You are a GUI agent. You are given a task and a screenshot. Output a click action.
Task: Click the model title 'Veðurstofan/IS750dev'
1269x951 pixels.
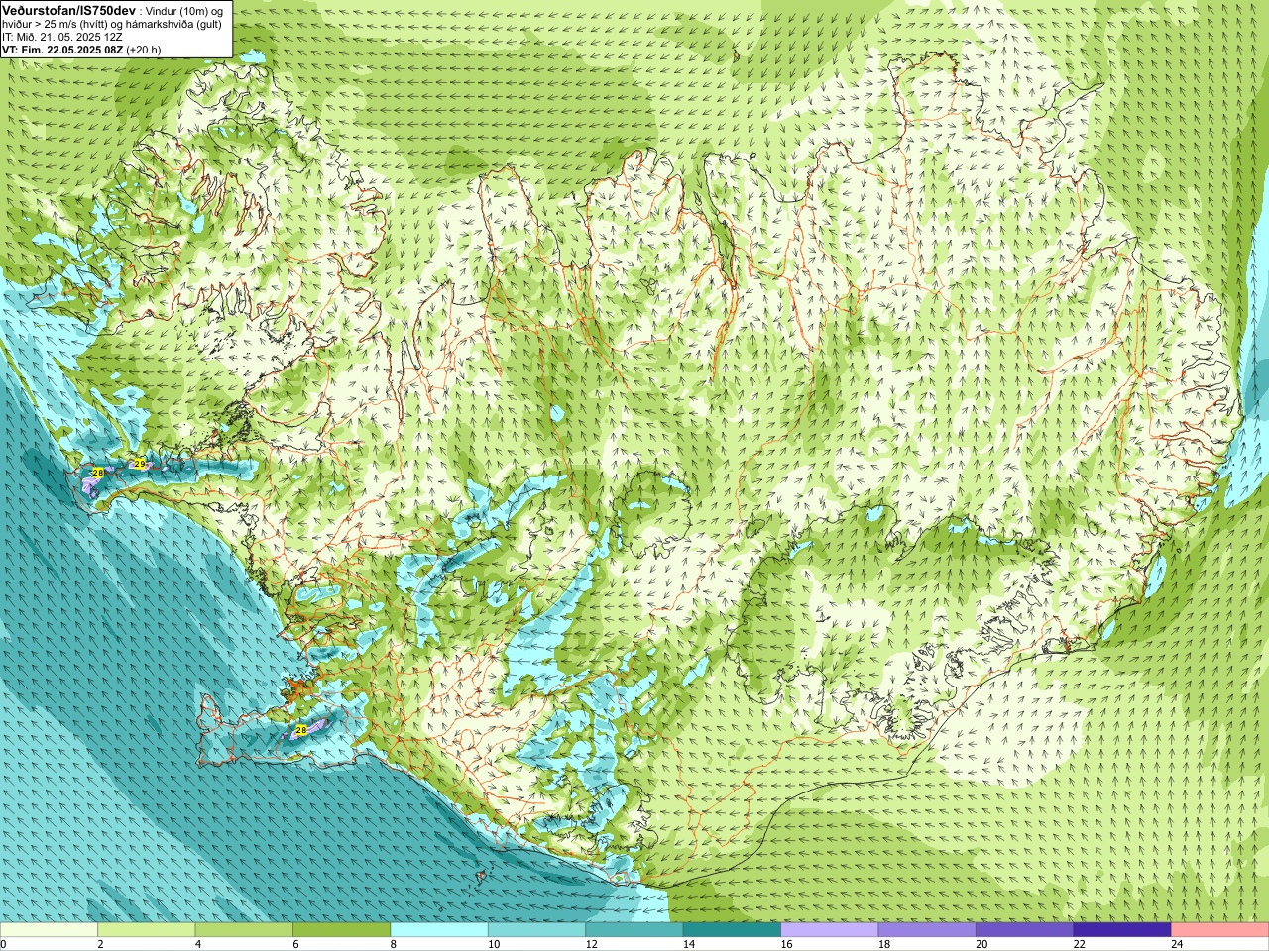[69, 10]
